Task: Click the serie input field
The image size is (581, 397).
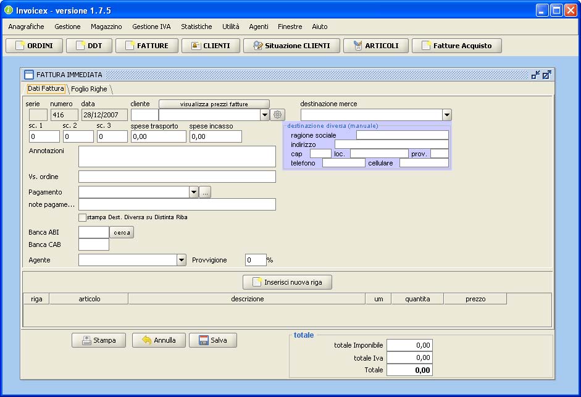Action: tap(38, 115)
